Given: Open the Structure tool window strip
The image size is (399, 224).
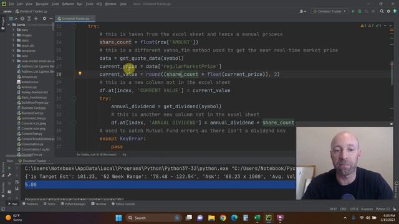Looking at the screenshot, I should [3, 170].
